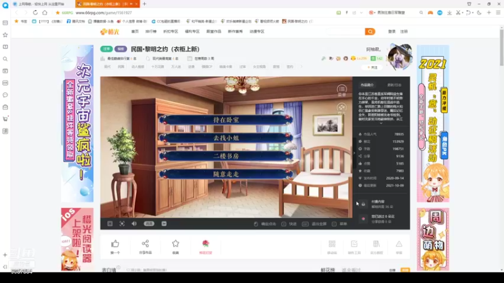The width and height of the screenshot is (504, 283).
Task: Open the 排行榜 ranking nav item
Action: coord(151,31)
